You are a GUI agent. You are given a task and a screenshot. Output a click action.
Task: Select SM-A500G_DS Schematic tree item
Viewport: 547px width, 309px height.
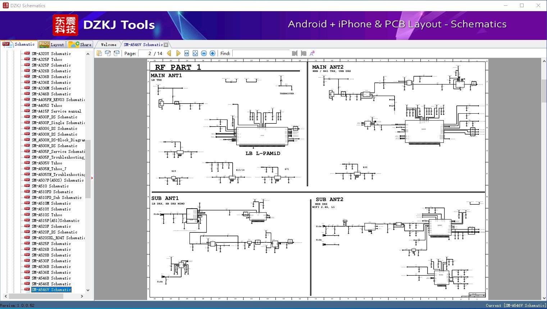coord(54,128)
